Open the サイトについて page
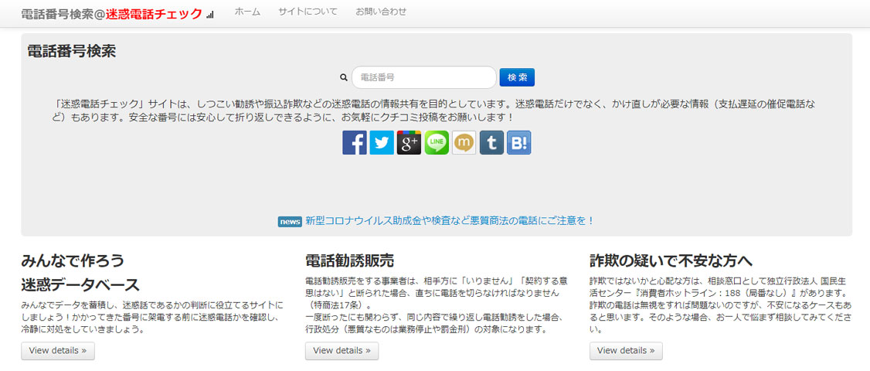Viewport: 870px width, 371px height. pos(308,12)
